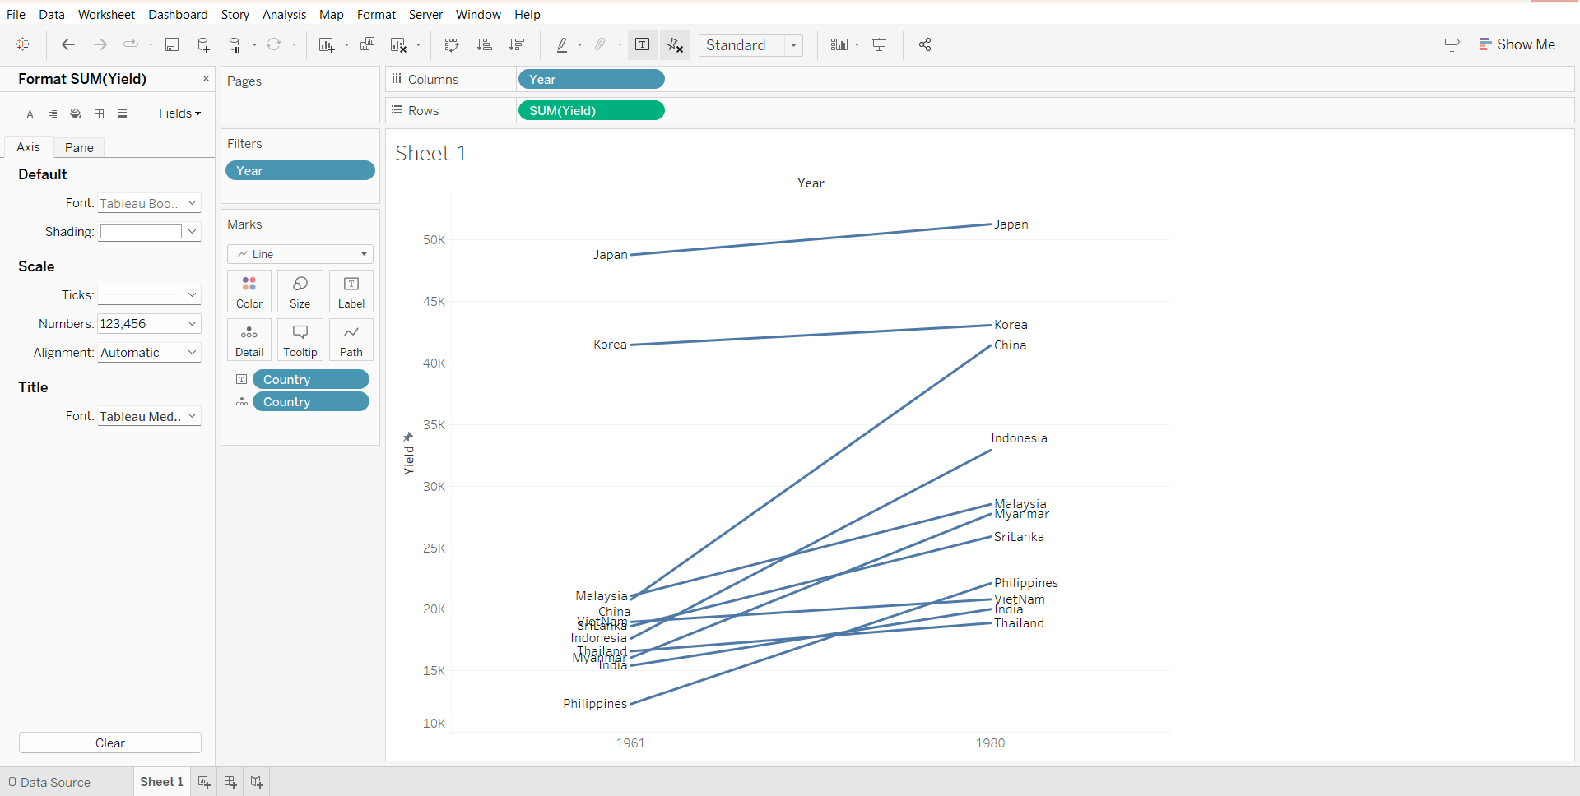Click the Save icon in toolbar

[x=172, y=45]
